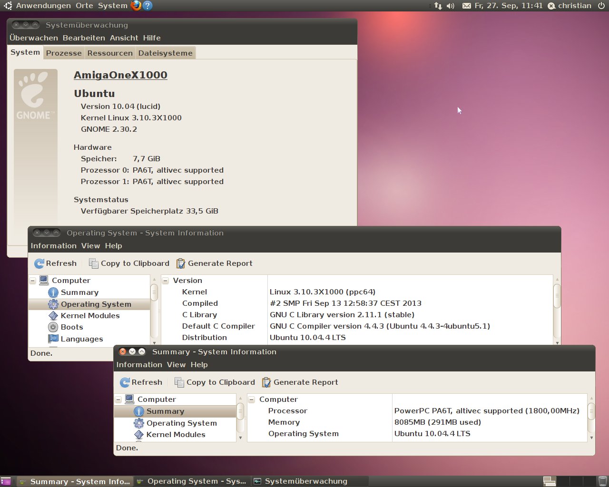
Task: Switch to the Prozesse tab
Action: tap(64, 53)
